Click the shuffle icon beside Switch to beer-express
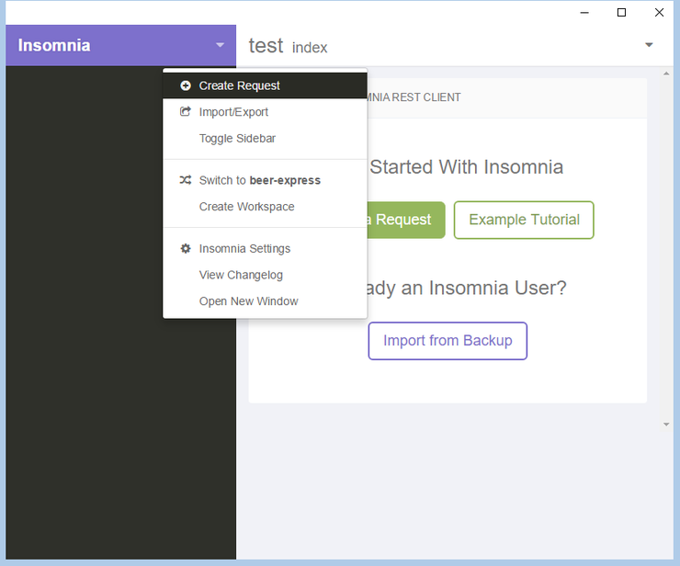The image size is (680, 566). click(x=186, y=180)
